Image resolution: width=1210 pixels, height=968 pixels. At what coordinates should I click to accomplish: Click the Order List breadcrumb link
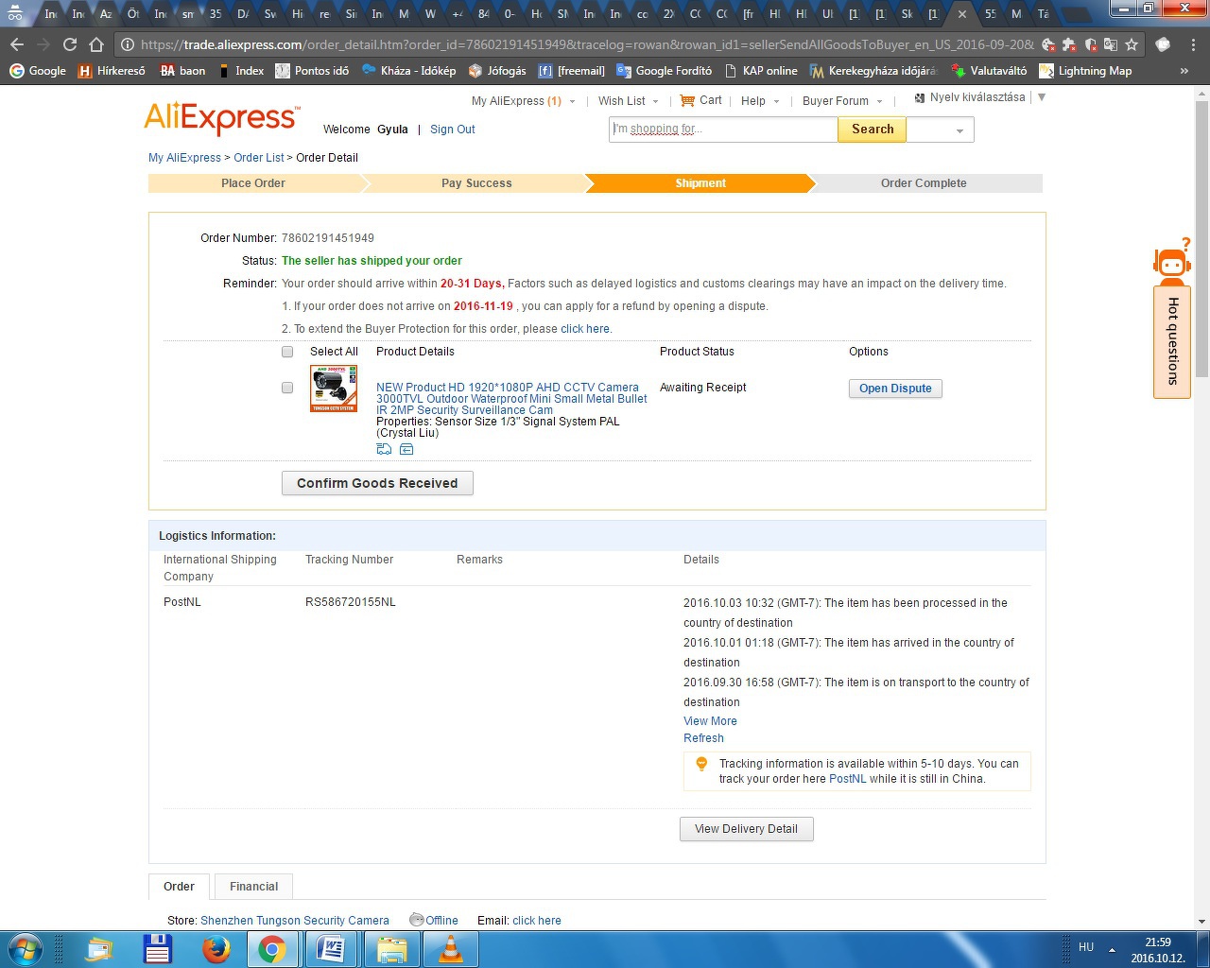[259, 158]
